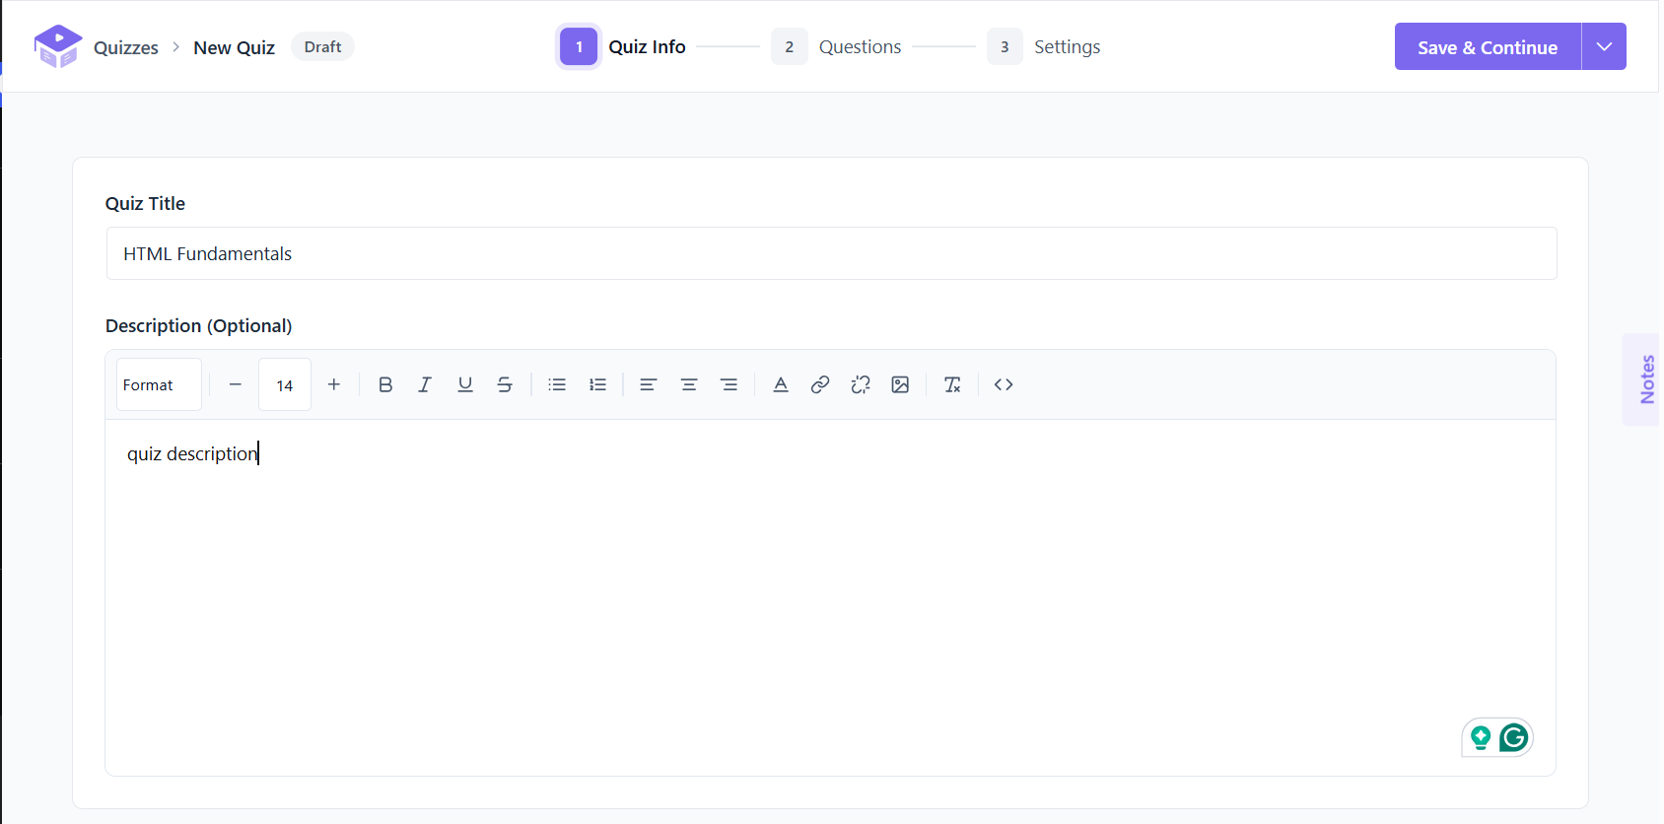
Task: Expand the Save & Continue dropdown arrow
Action: (x=1604, y=46)
